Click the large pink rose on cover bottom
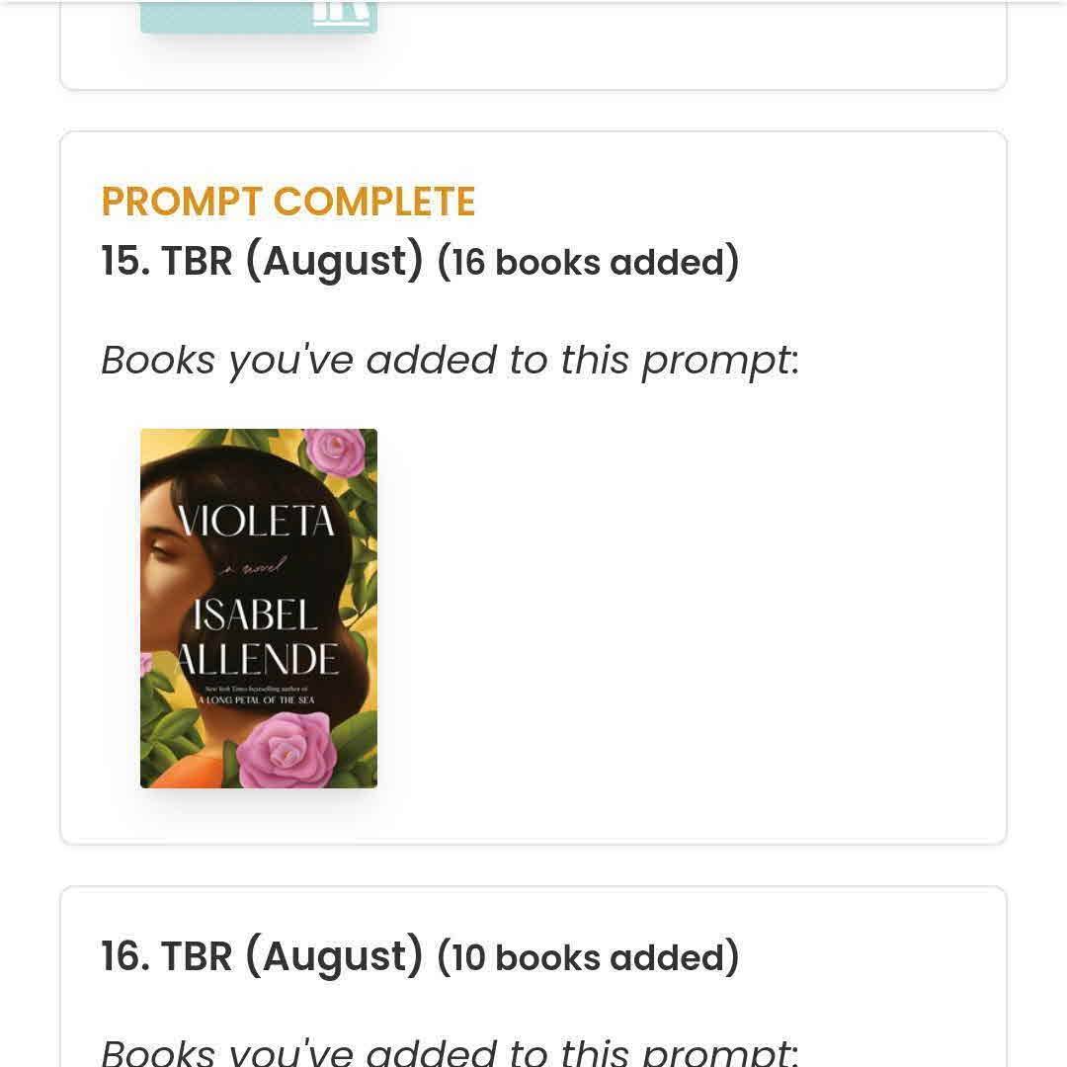This screenshot has width=1067, height=1067. pos(286,748)
